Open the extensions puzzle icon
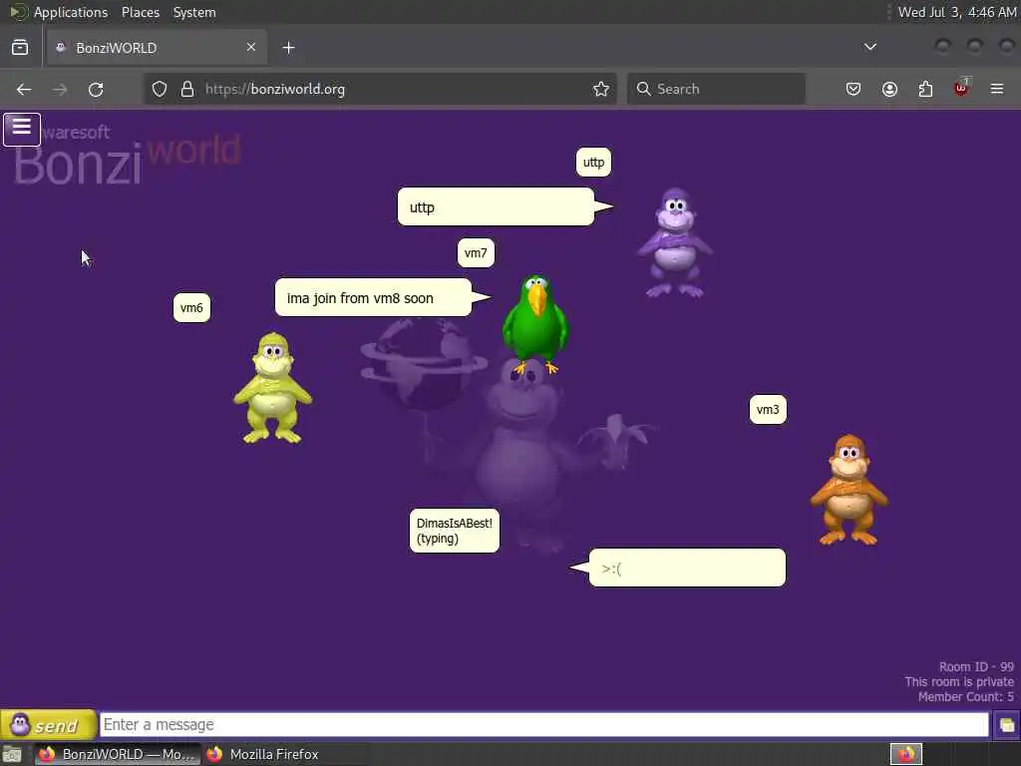This screenshot has width=1021, height=766. (x=925, y=89)
